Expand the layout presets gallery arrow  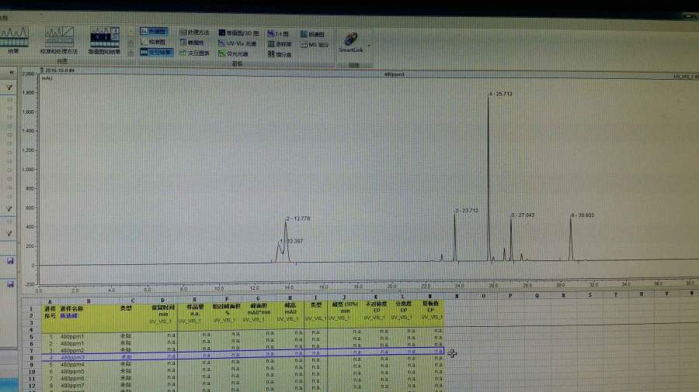[130, 53]
